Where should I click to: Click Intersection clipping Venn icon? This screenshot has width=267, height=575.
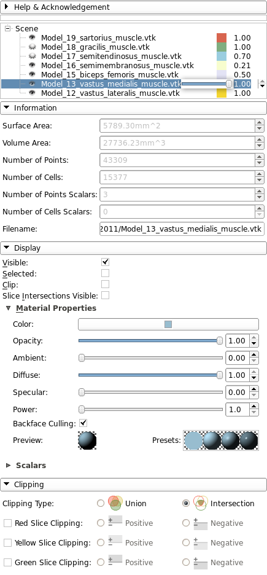(201, 503)
